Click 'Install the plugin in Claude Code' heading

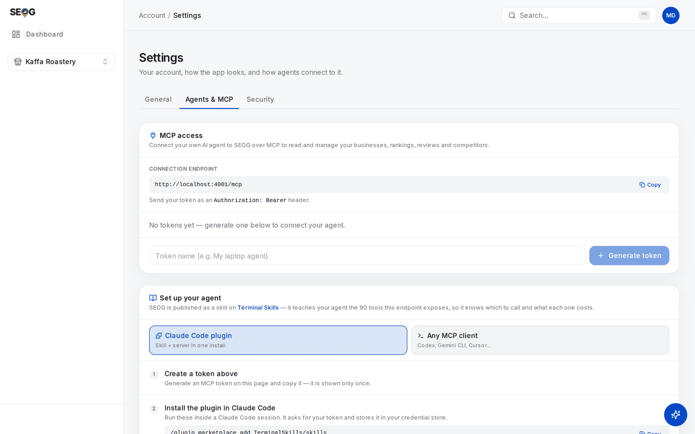220,408
